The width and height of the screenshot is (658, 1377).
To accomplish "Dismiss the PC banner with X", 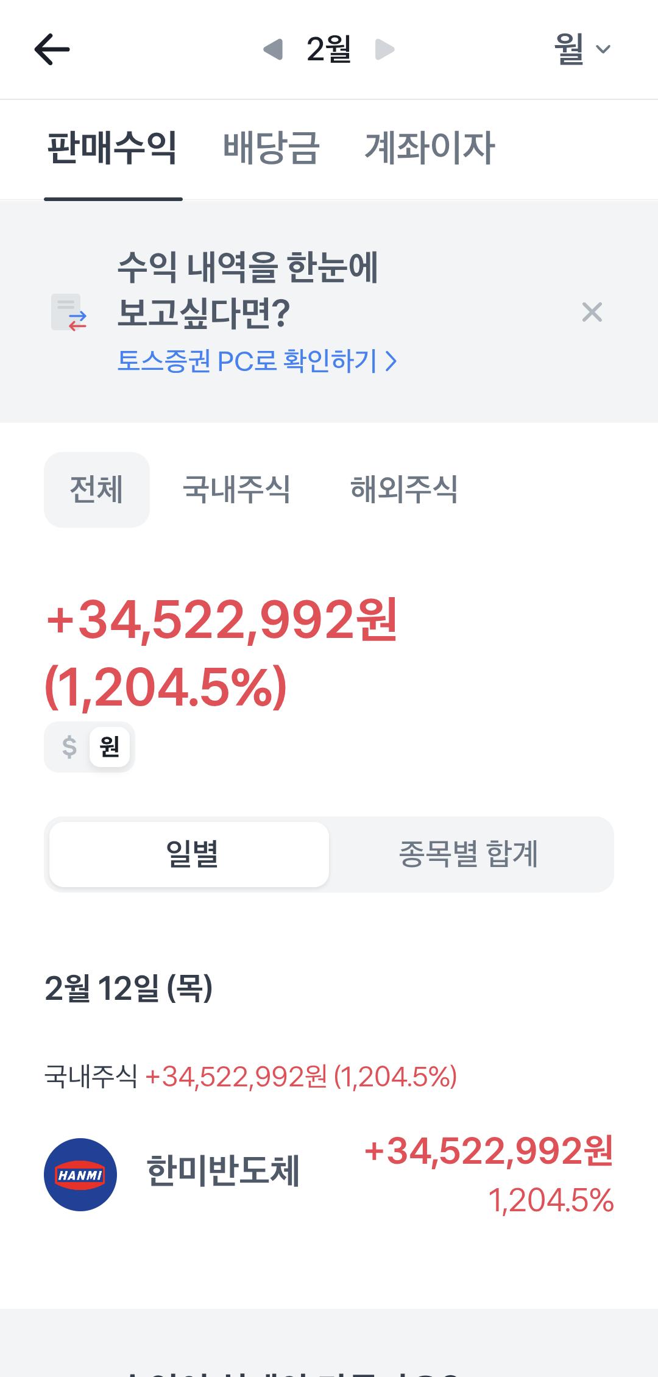I will 592,312.
